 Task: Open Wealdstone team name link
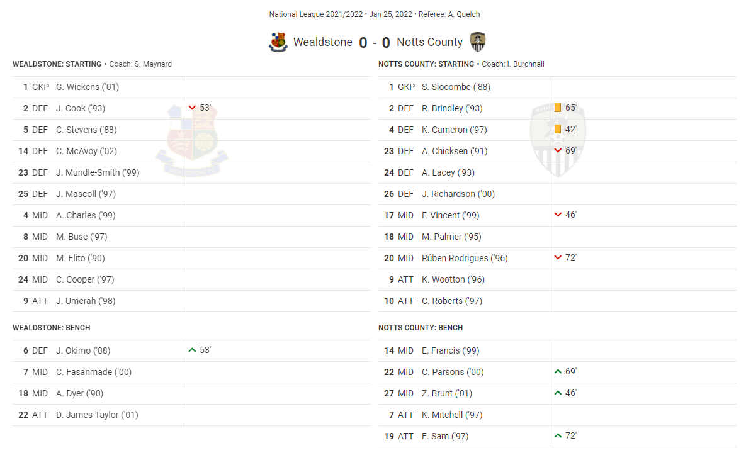[x=322, y=42]
